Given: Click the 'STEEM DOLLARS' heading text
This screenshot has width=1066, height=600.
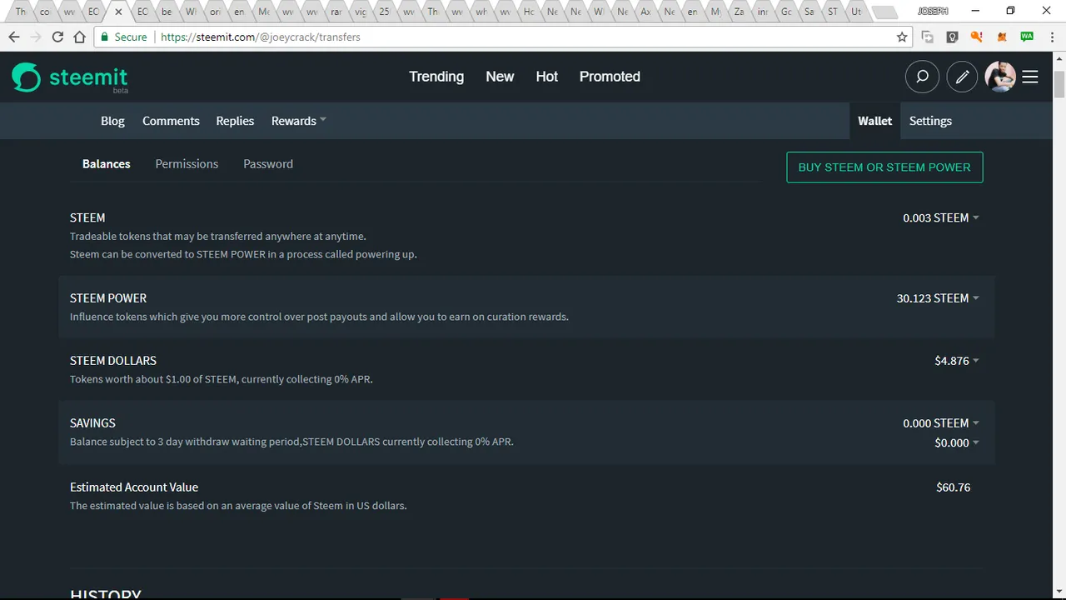Looking at the screenshot, I should point(113,361).
